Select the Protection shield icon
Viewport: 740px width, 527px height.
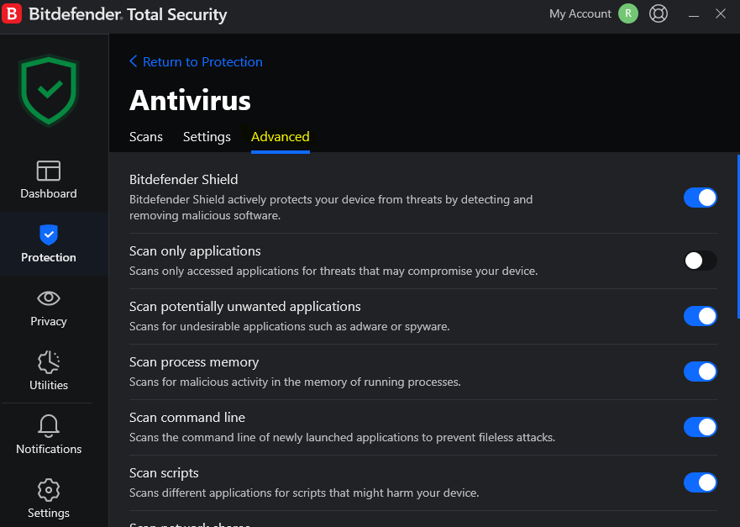(x=49, y=235)
